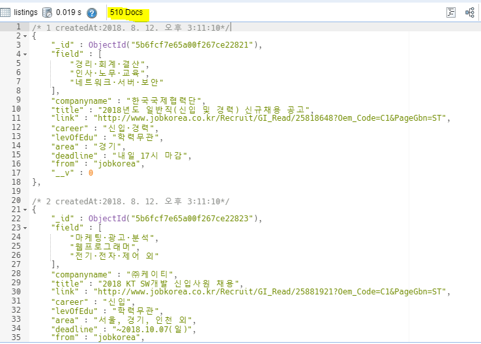Collapse the field array at line 4
Viewport: 481px width, 344px height.
pyautogui.click(x=25, y=54)
